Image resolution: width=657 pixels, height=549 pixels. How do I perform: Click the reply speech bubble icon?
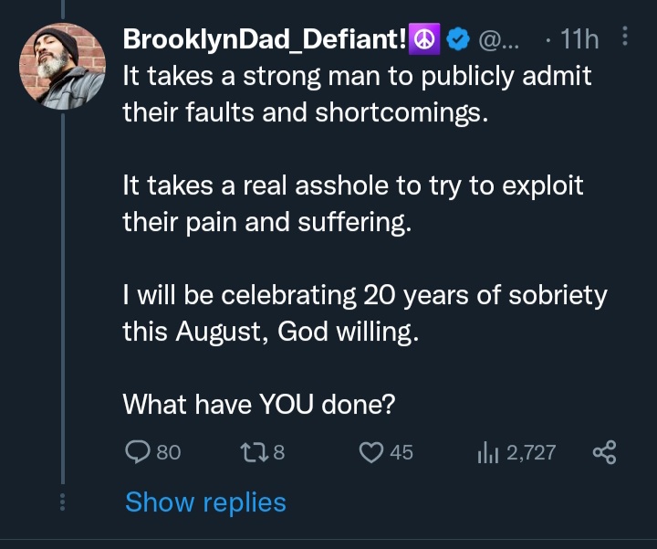(136, 451)
